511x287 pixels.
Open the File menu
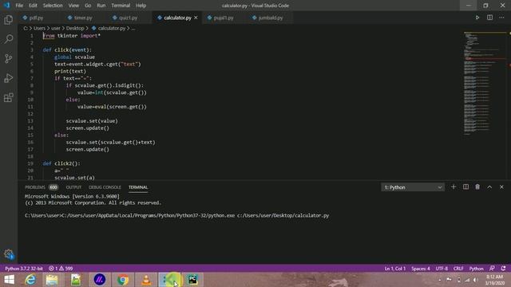point(19,6)
